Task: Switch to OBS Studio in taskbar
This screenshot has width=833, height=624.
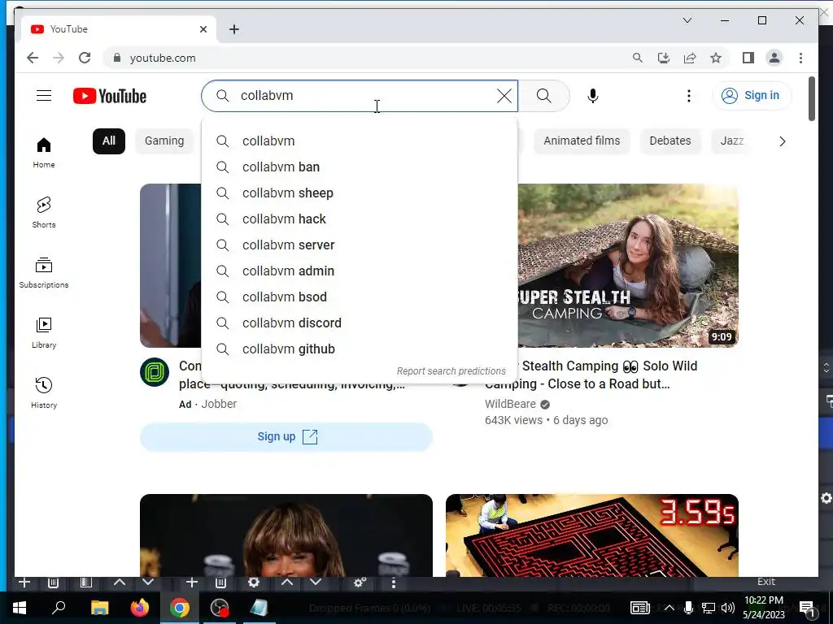Action: coord(220,608)
